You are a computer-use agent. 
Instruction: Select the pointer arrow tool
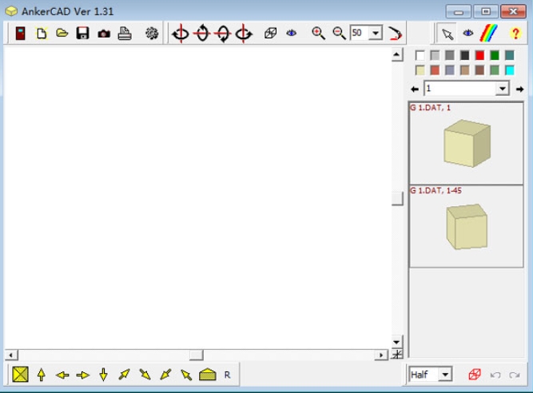(x=447, y=34)
